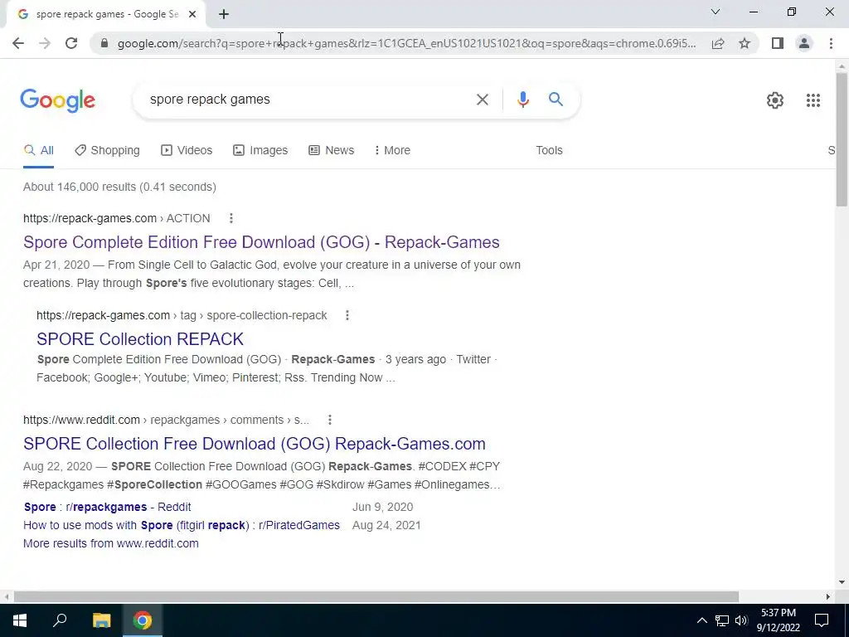Click More results from www.reddit.com
849x637 pixels.
(111, 543)
